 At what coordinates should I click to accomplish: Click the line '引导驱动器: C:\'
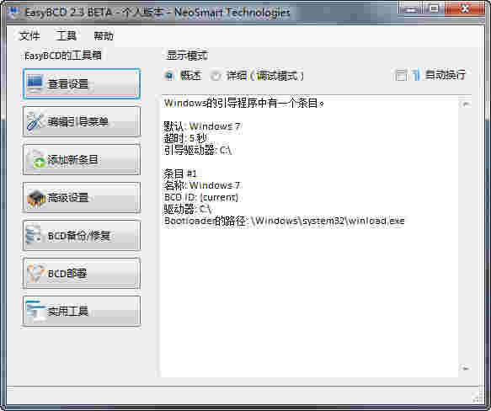coord(198,150)
